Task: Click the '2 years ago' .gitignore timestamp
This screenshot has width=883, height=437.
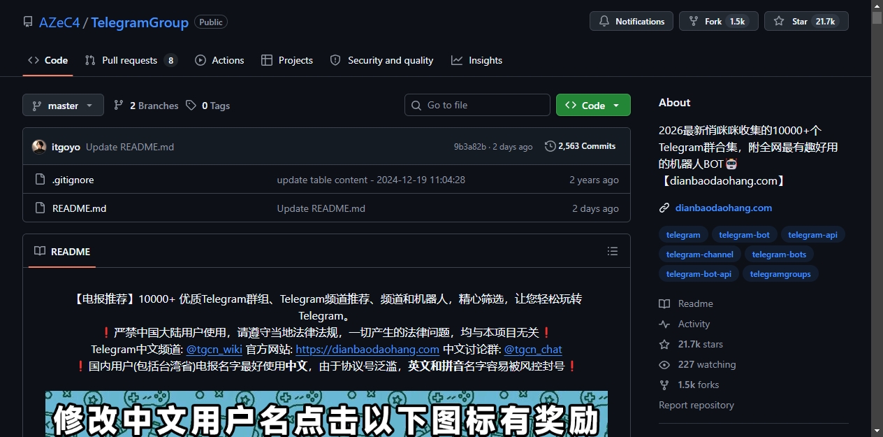Action: click(x=594, y=180)
